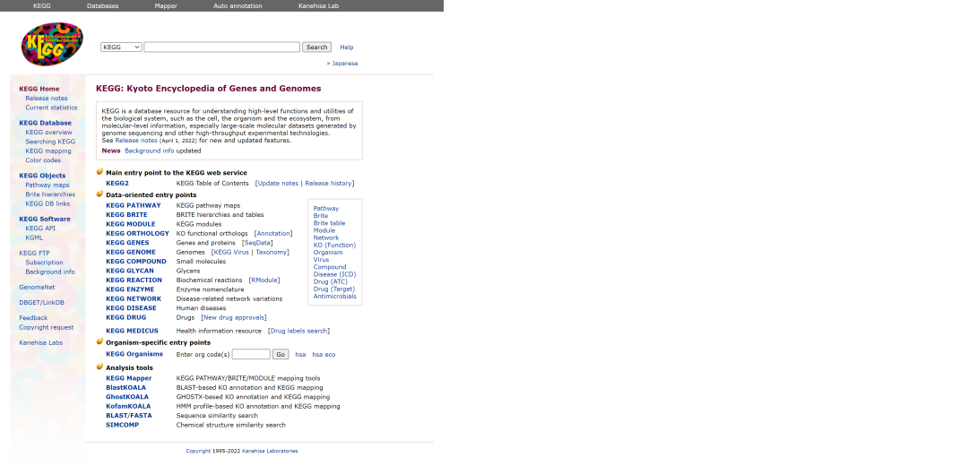Viewport: 968px width, 466px height.
Task: Open KEGG DB links in sidebar
Action: tap(48, 203)
